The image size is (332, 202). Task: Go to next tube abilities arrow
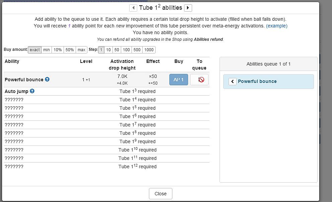[x=188, y=8]
